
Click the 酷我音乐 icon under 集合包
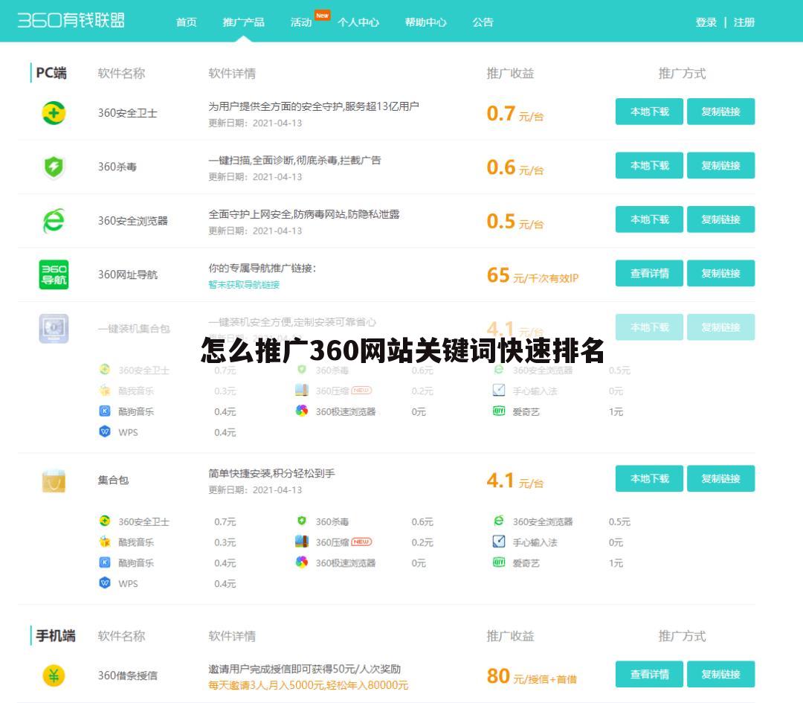coord(105,542)
